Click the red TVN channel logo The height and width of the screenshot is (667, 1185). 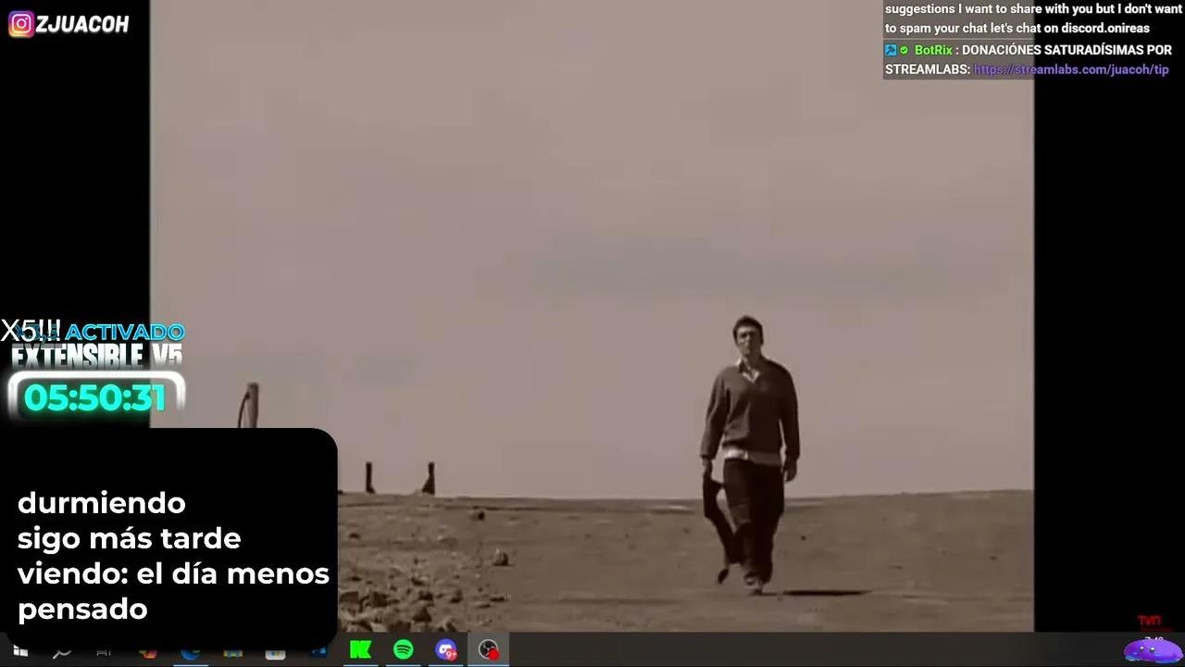point(1149,621)
